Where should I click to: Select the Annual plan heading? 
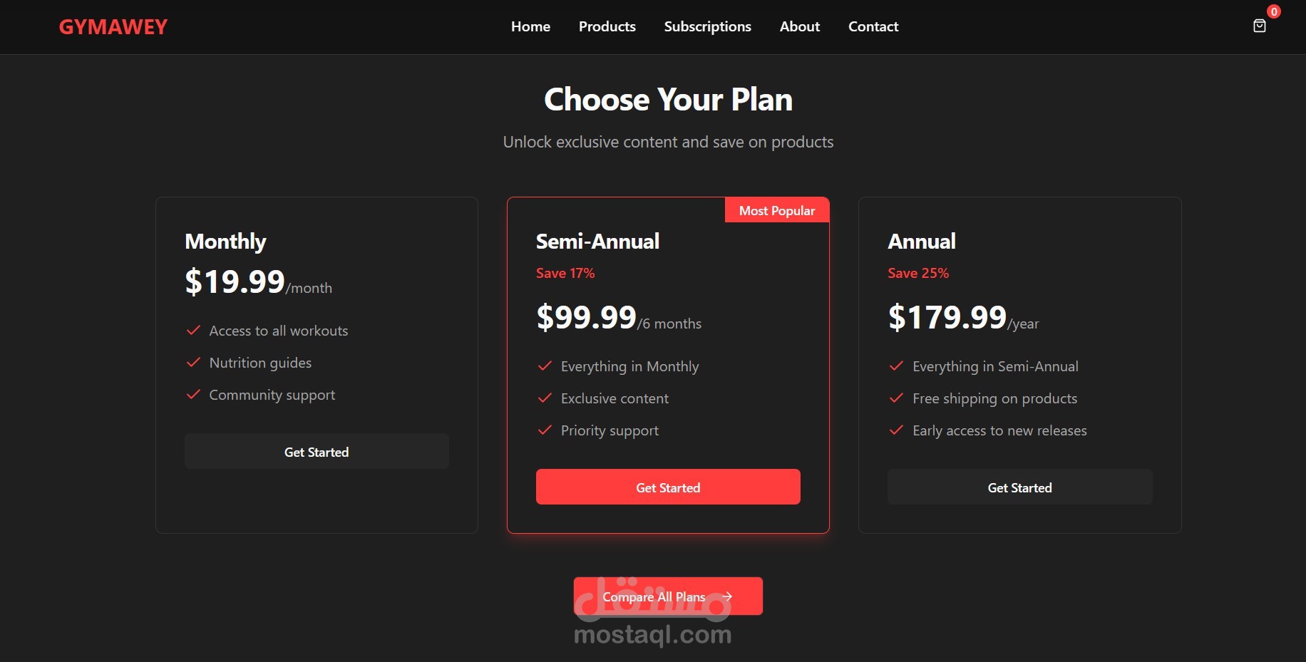coord(921,242)
